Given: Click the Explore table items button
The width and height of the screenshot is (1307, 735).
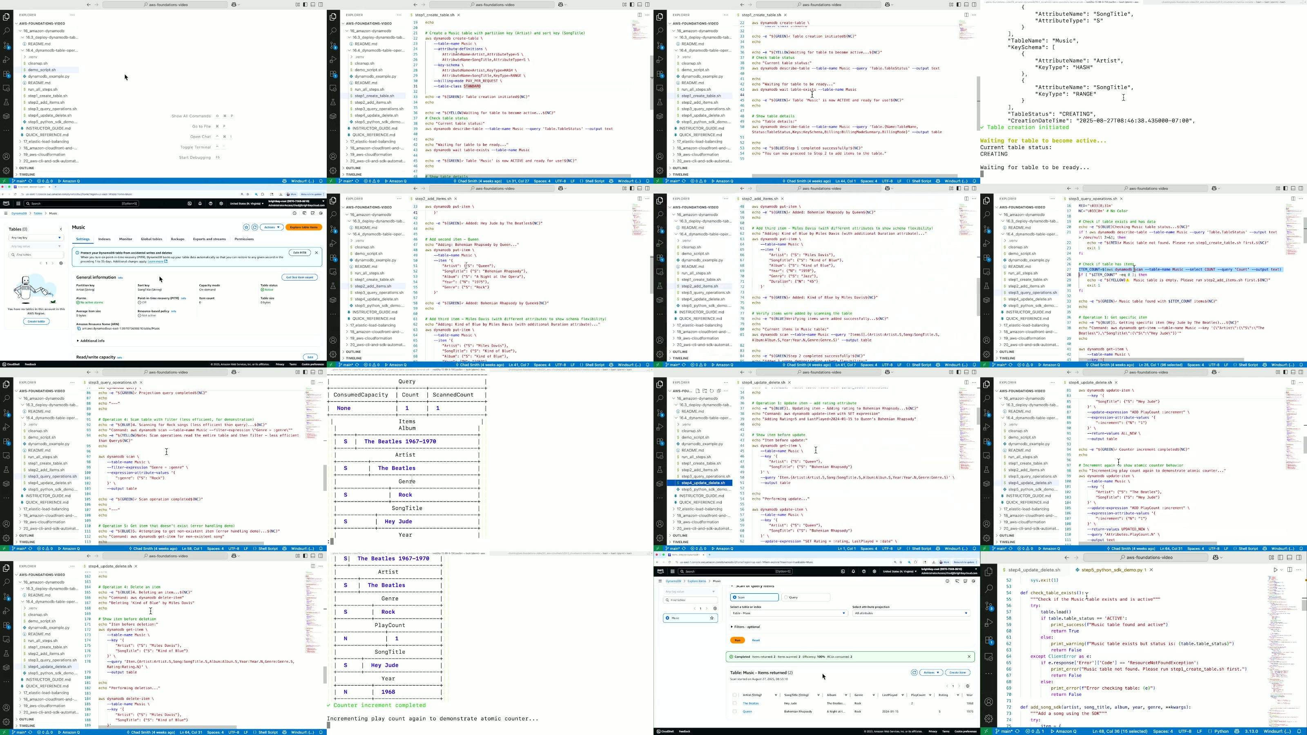Looking at the screenshot, I should [303, 227].
